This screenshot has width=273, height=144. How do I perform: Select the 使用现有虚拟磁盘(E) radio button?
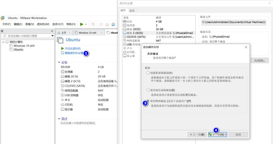148,90
